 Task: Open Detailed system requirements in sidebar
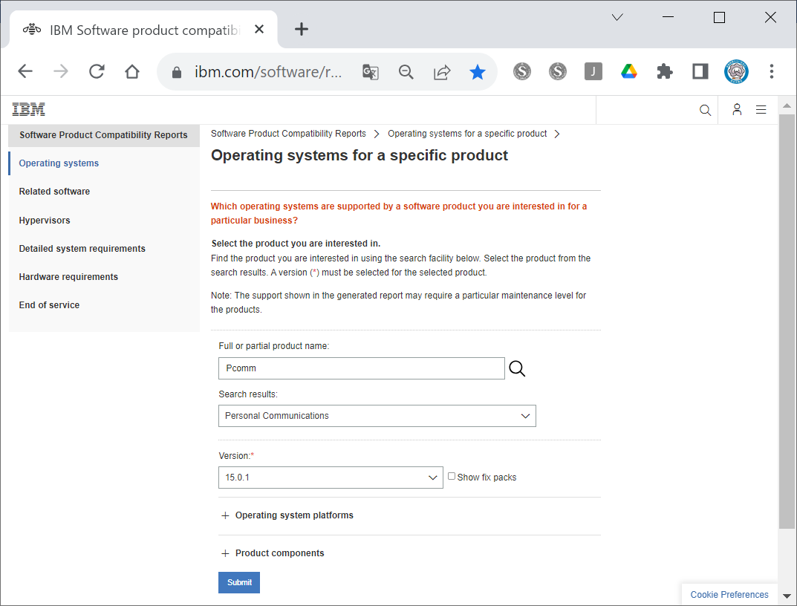[82, 249]
